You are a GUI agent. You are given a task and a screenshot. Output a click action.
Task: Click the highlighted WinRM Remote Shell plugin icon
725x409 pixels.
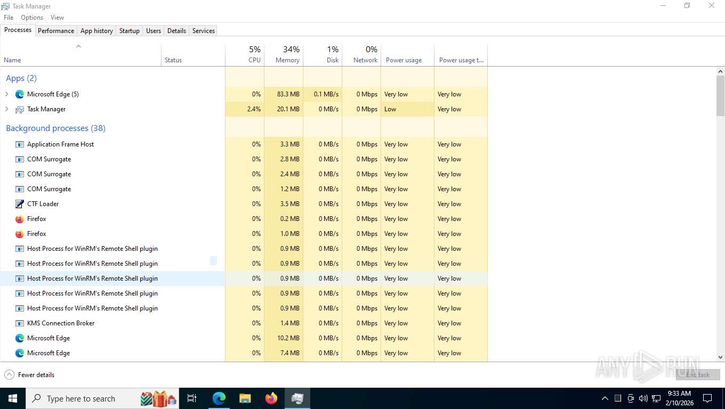coord(20,279)
